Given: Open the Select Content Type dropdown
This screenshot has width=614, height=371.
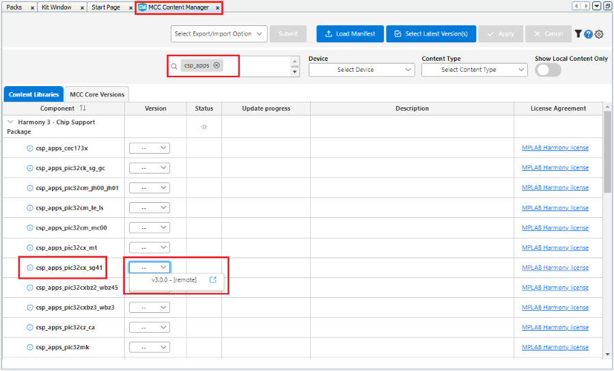Looking at the screenshot, I should [474, 70].
